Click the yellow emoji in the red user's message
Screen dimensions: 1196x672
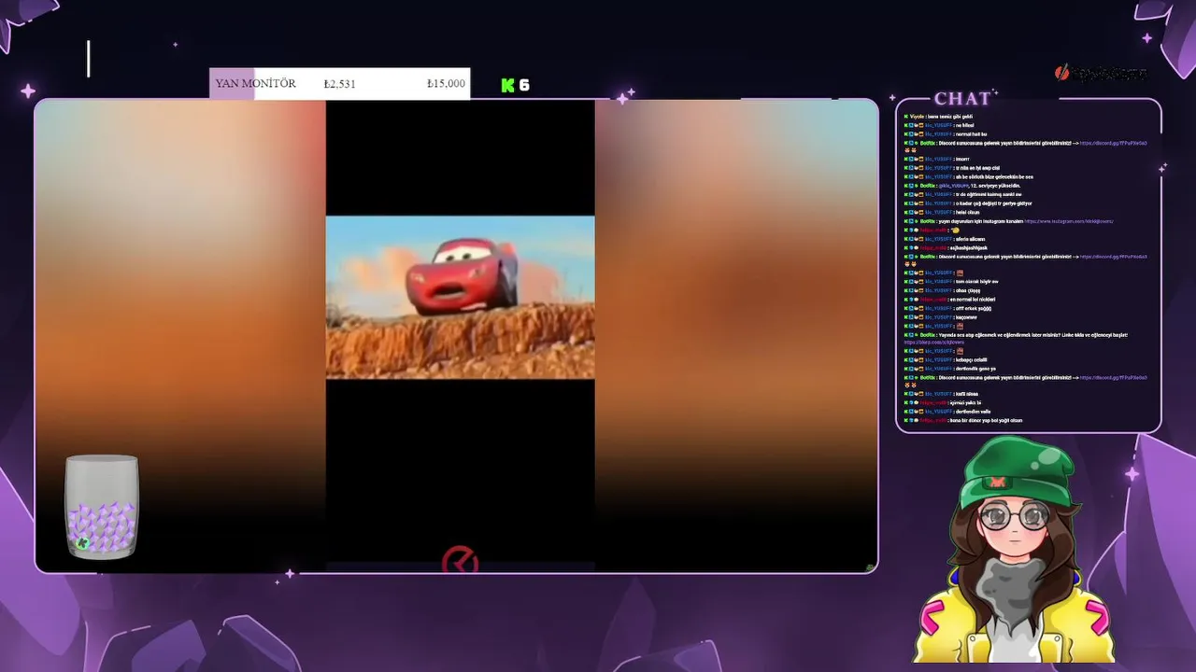click(955, 230)
